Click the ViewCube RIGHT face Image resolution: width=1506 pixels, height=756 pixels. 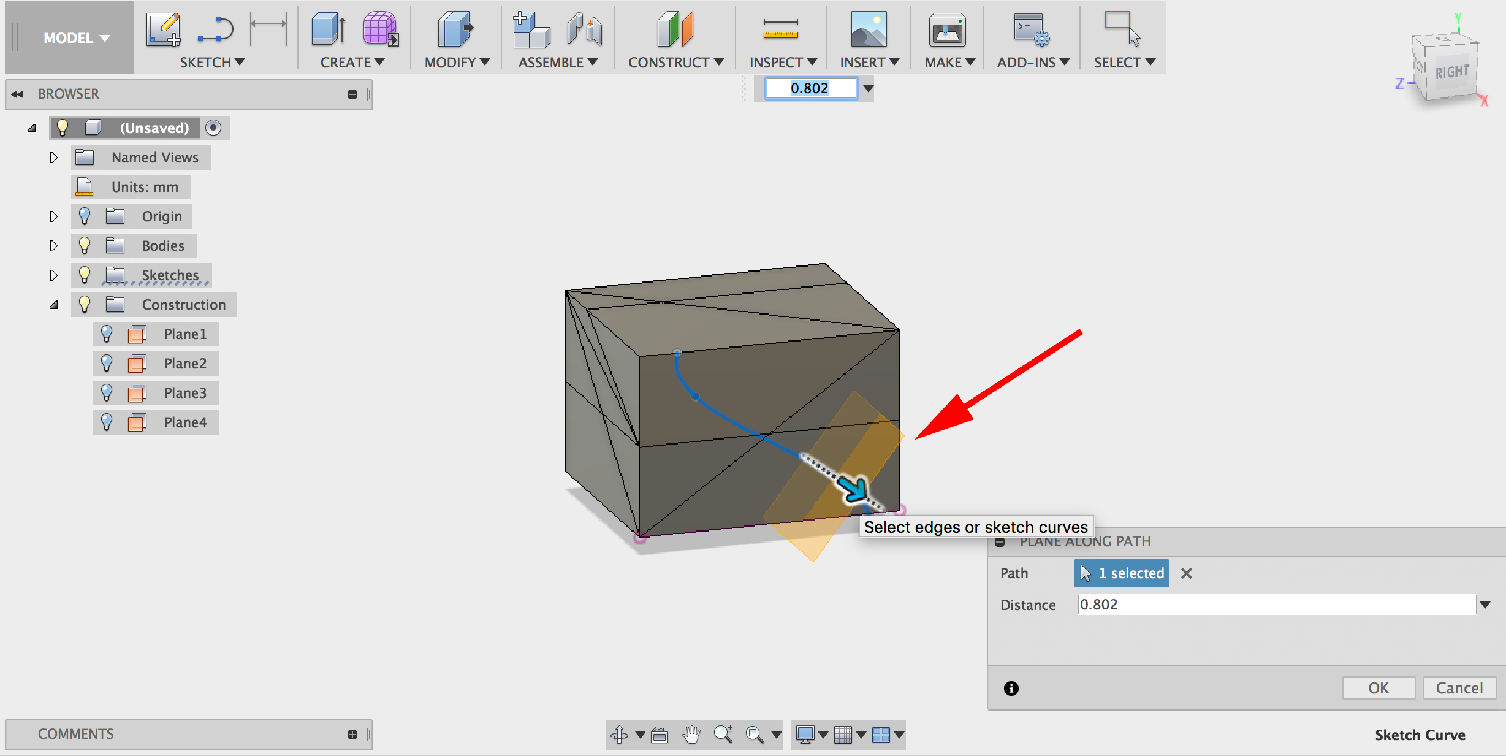click(1451, 72)
